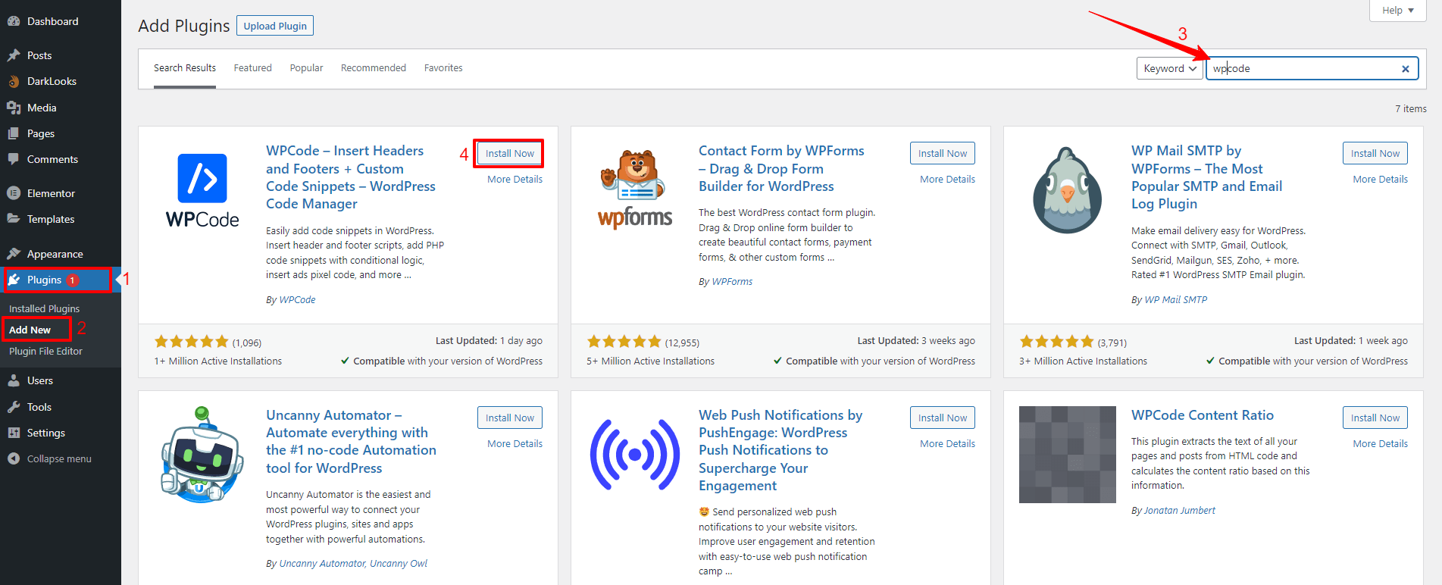Click the Uncanny Automator robot logo
Image resolution: width=1442 pixels, height=585 pixels.
point(202,455)
